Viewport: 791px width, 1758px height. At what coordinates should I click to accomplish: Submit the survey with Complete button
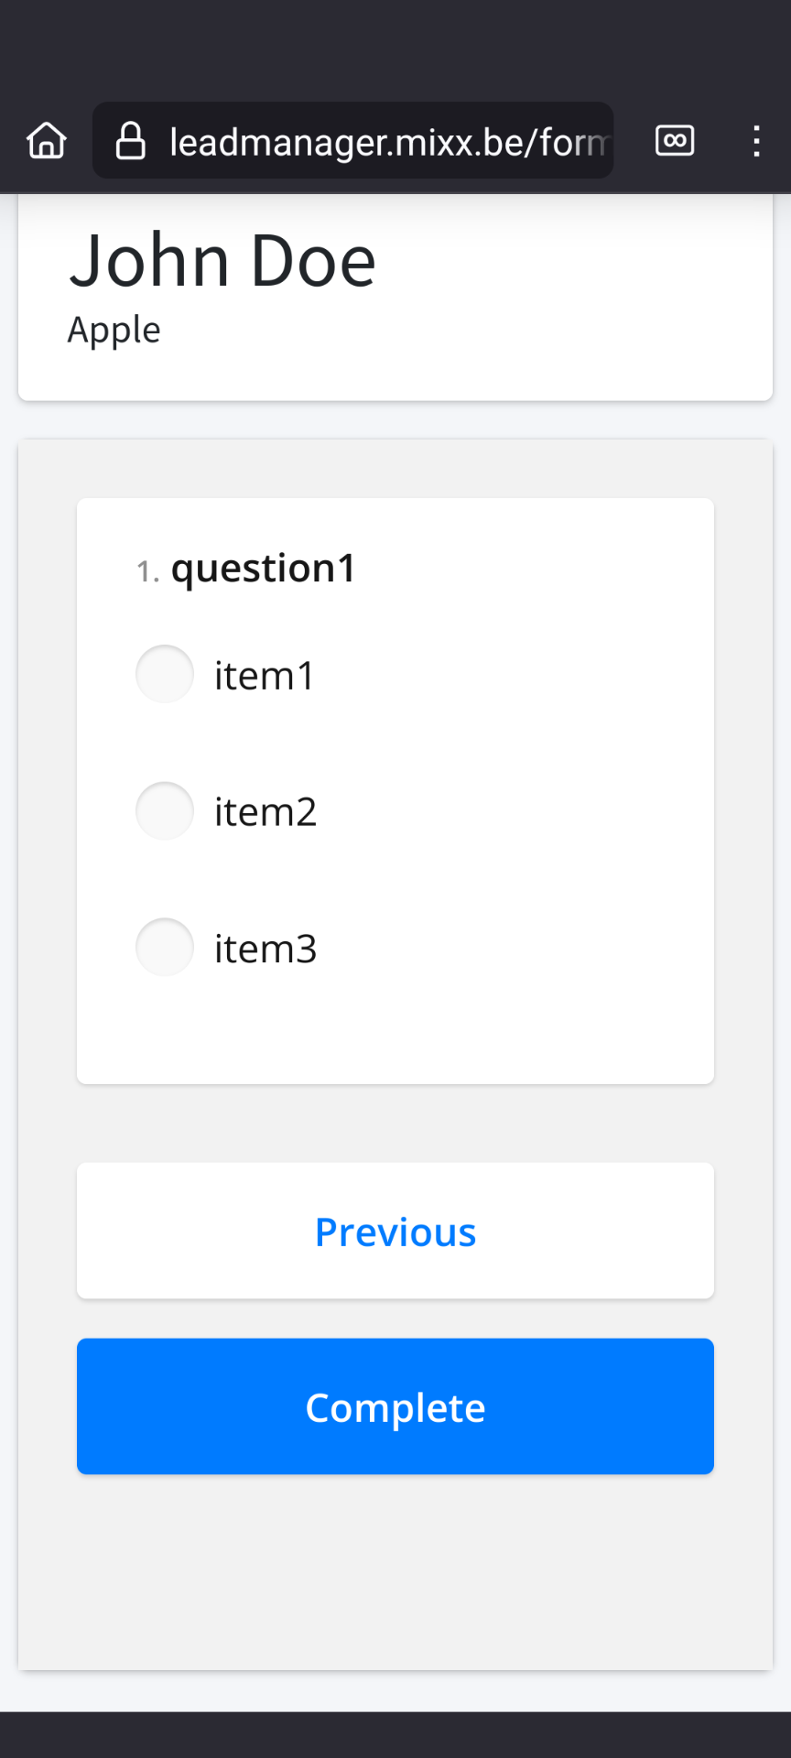(395, 1406)
